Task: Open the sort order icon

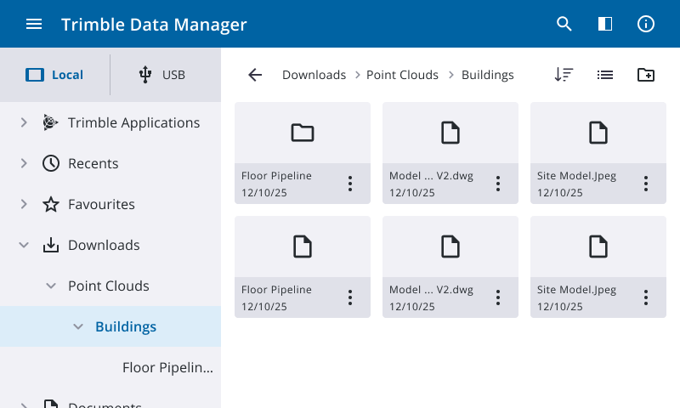Action: pyautogui.click(x=564, y=75)
